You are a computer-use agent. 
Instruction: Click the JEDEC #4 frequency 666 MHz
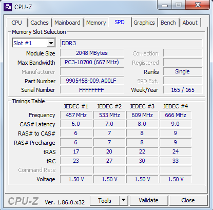(176, 115)
